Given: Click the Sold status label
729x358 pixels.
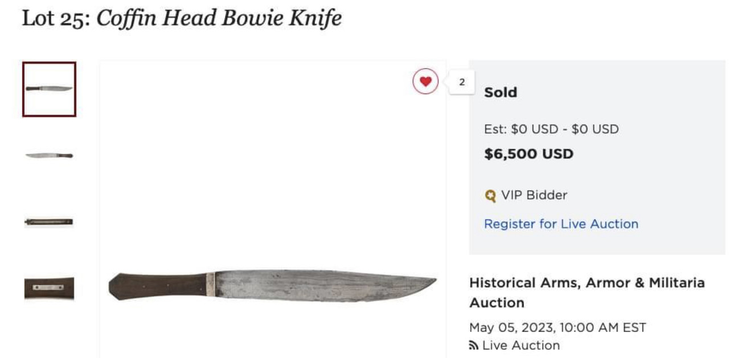Looking at the screenshot, I should 501,93.
